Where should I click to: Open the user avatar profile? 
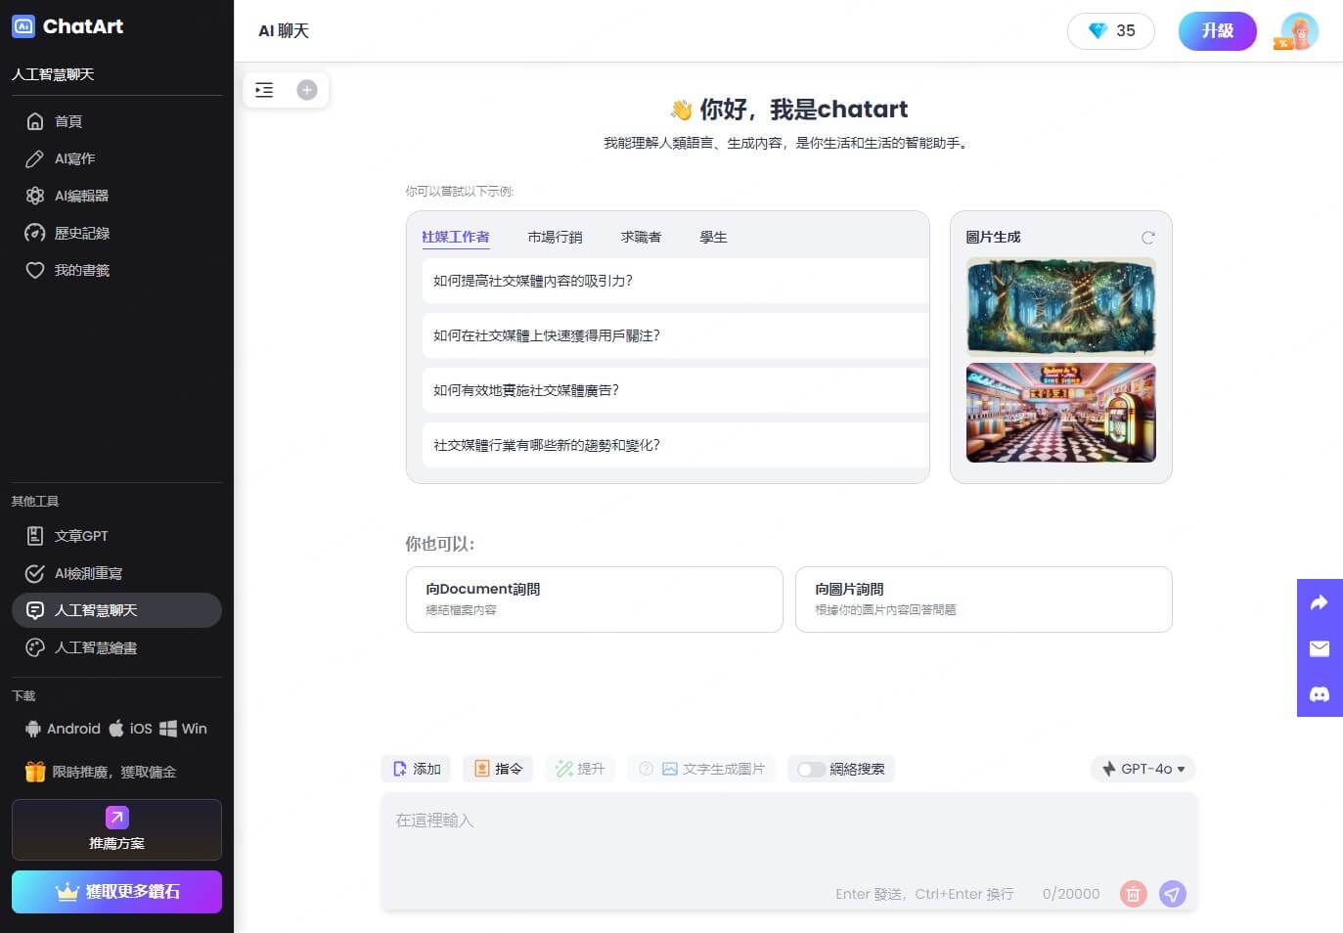pyautogui.click(x=1299, y=31)
